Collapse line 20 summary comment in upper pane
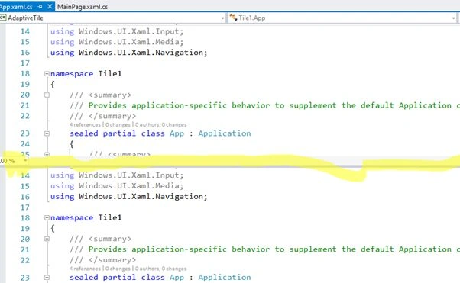Screen dimensions: 460x283 click(x=47, y=95)
